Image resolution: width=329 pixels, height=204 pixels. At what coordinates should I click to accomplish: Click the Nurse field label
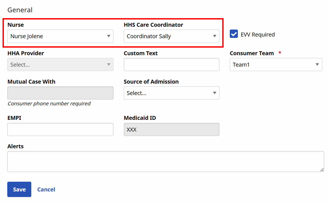16,25
